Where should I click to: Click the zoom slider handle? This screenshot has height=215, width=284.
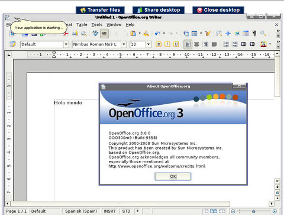click(254, 211)
